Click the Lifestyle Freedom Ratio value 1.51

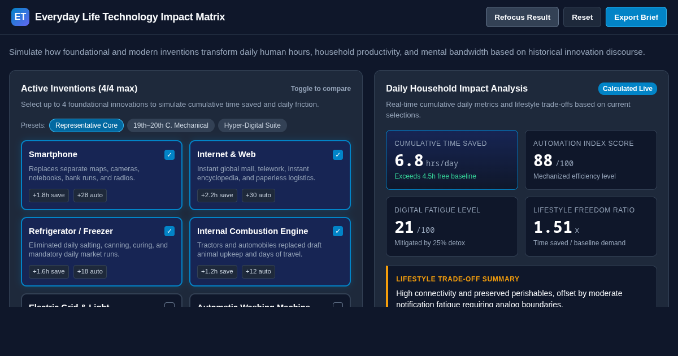(553, 228)
